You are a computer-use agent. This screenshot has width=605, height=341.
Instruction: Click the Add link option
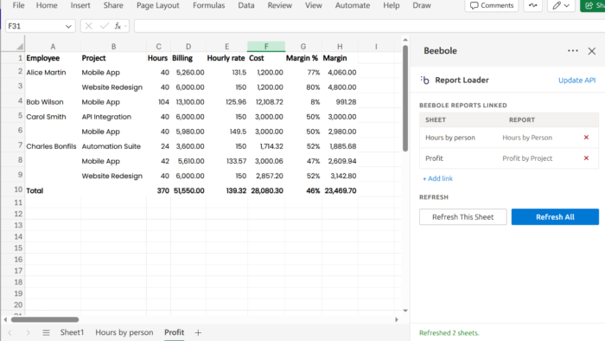[437, 178]
